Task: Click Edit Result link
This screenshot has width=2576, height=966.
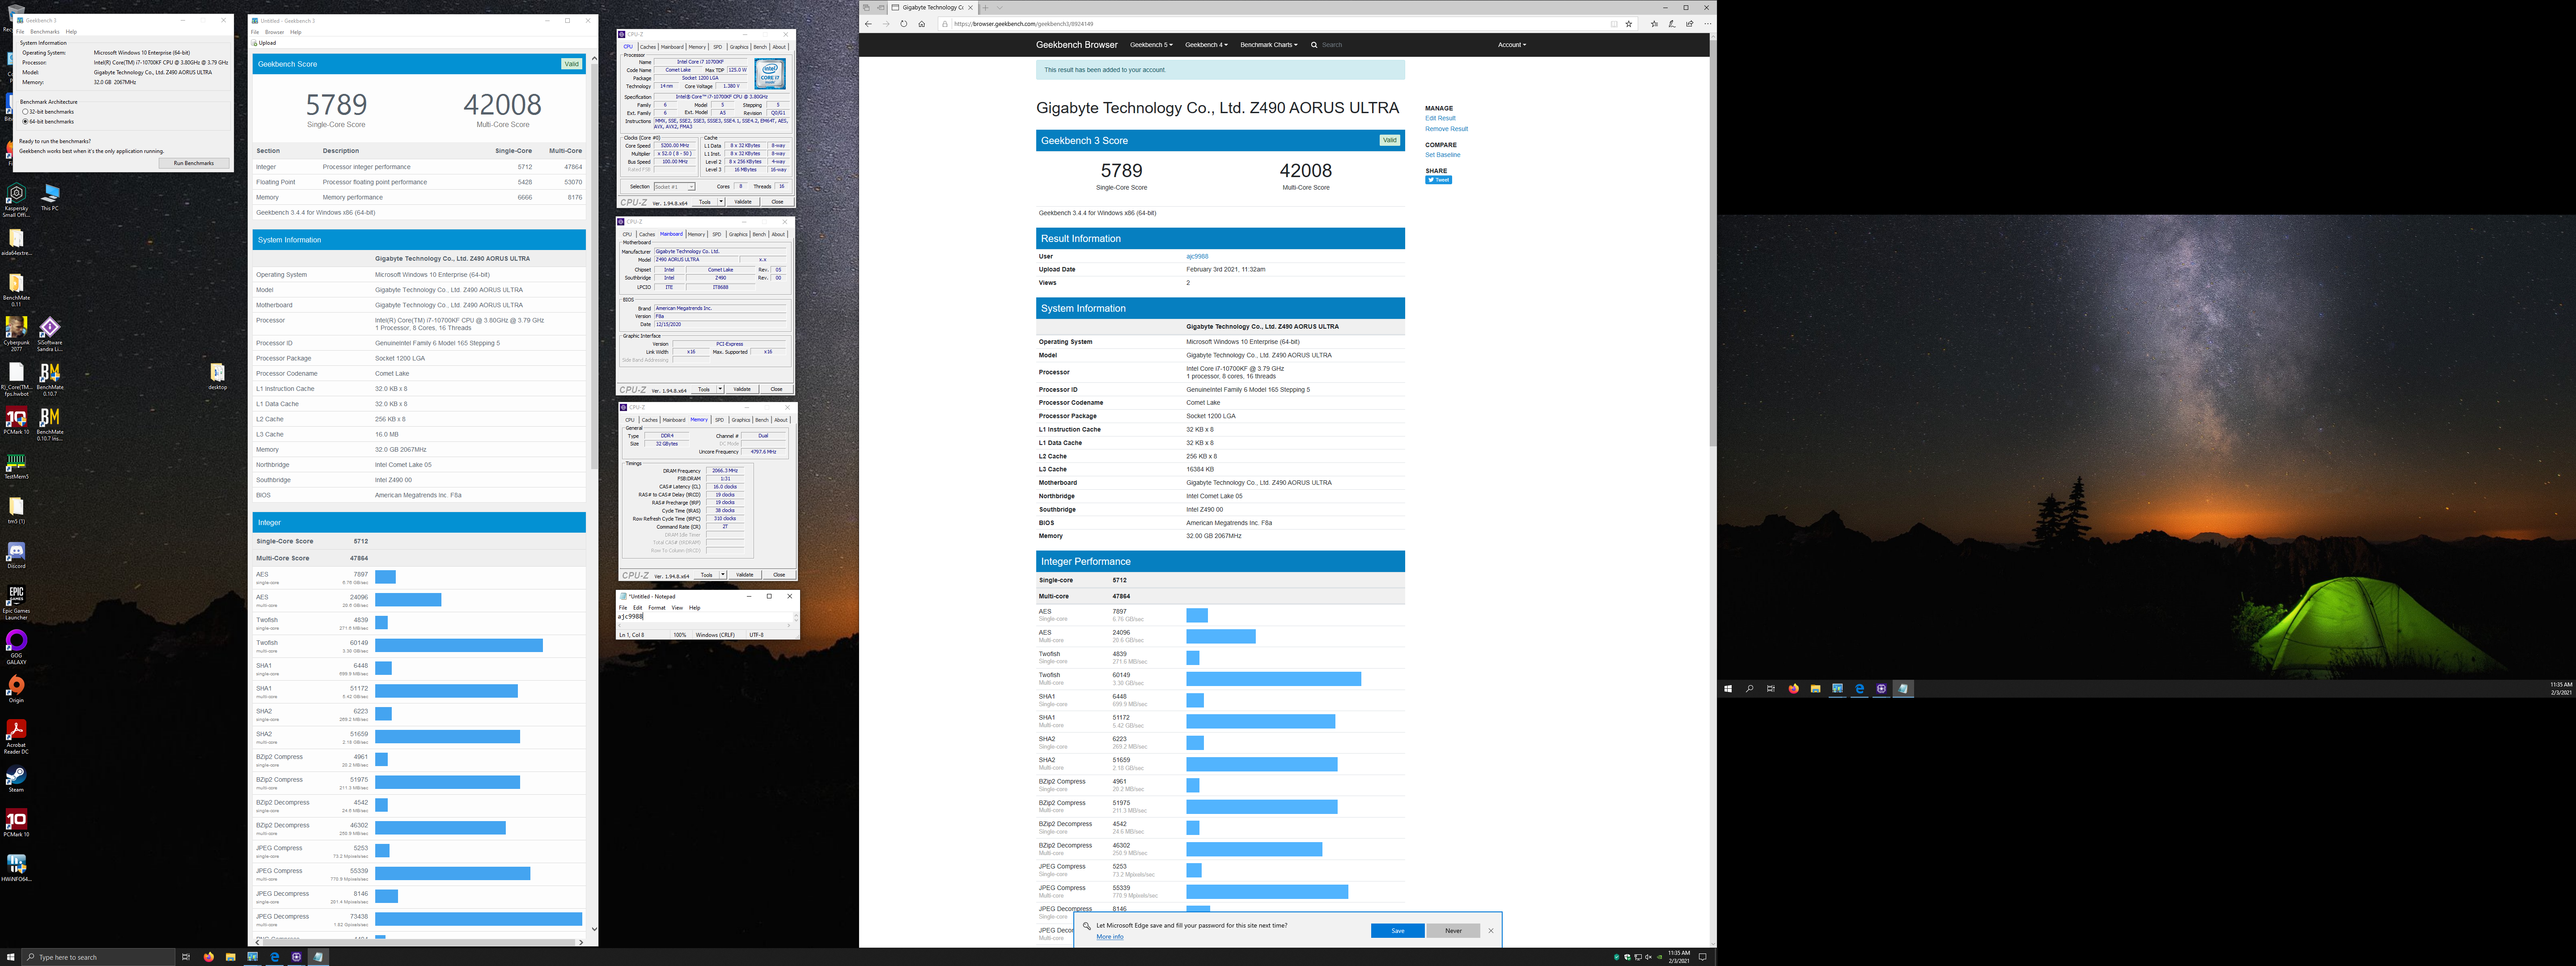Action: pos(1440,118)
